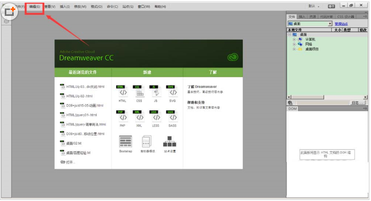Screen dimensions: 371x201
Task: Click the Creative Cloud logo icon
Action: click(233, 57)
